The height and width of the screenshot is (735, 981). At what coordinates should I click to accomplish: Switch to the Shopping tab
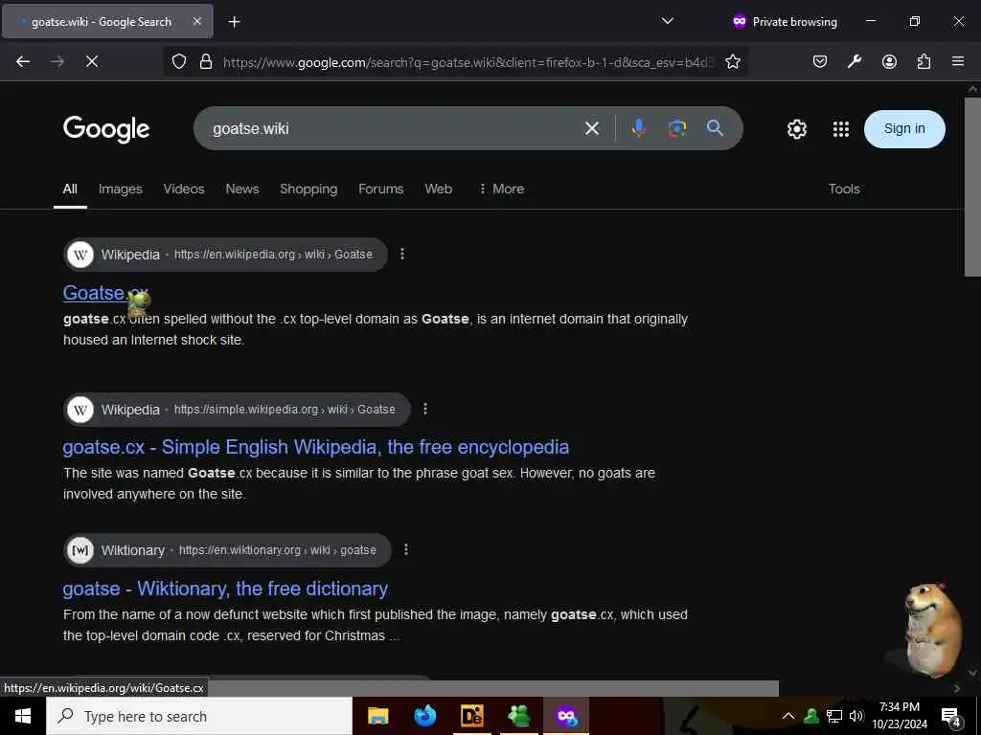308,189
